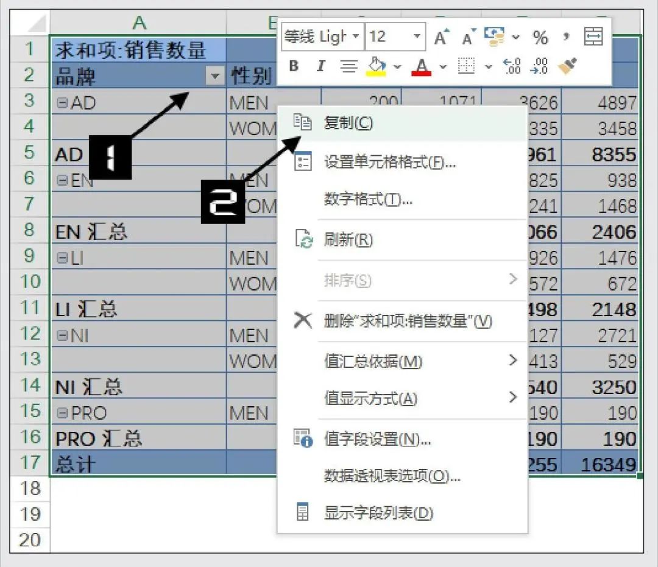Image resolution: width=658 pixels, height=567 pixels.
Task: Select the EN 汇总 row label
Action: pyautogui.click(x=138, y=231)
